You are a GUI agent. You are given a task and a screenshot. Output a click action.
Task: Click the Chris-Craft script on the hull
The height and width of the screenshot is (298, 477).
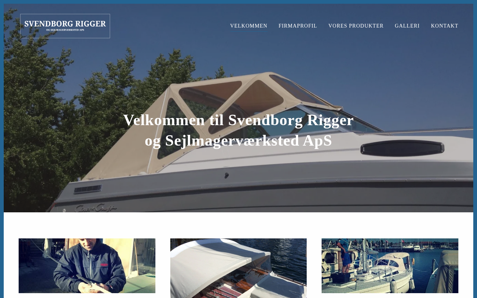95,208
